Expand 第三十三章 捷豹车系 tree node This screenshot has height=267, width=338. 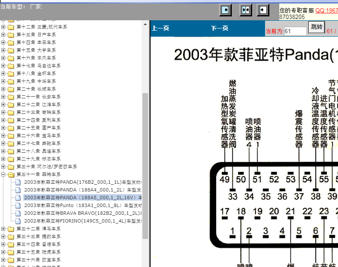coord(3,236)
